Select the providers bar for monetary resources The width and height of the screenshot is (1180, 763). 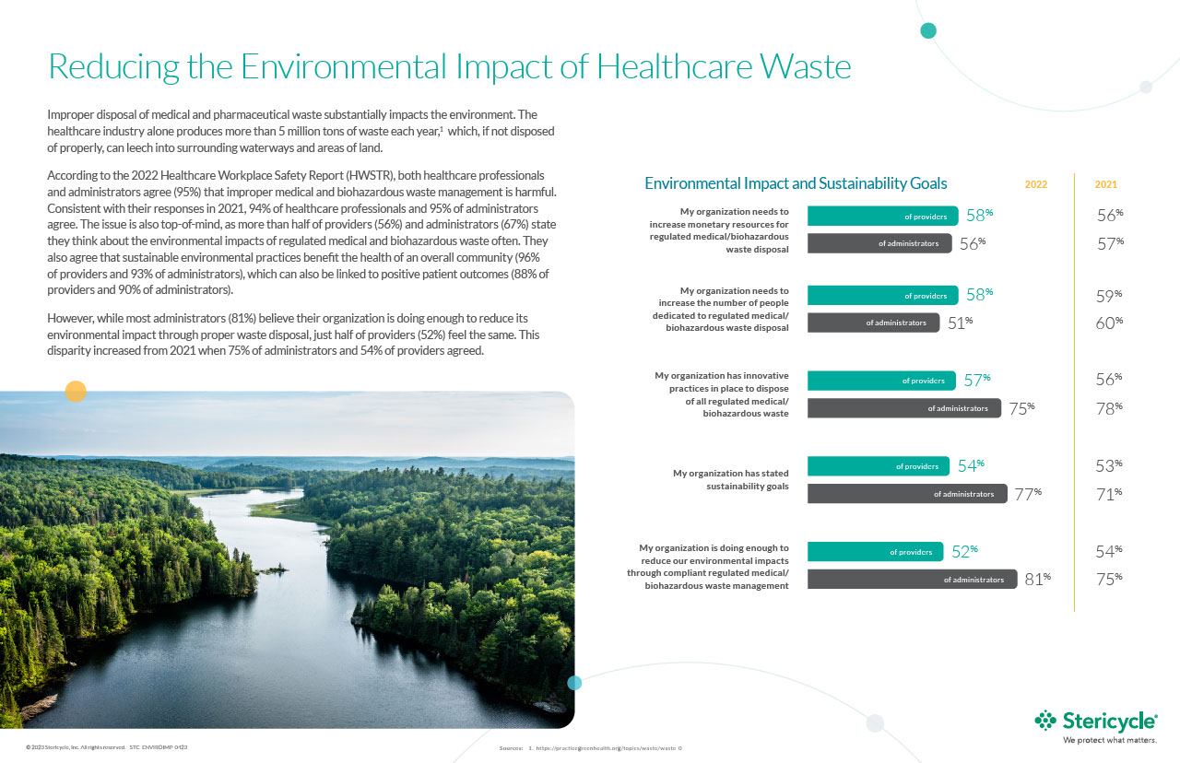coord(883,217)
